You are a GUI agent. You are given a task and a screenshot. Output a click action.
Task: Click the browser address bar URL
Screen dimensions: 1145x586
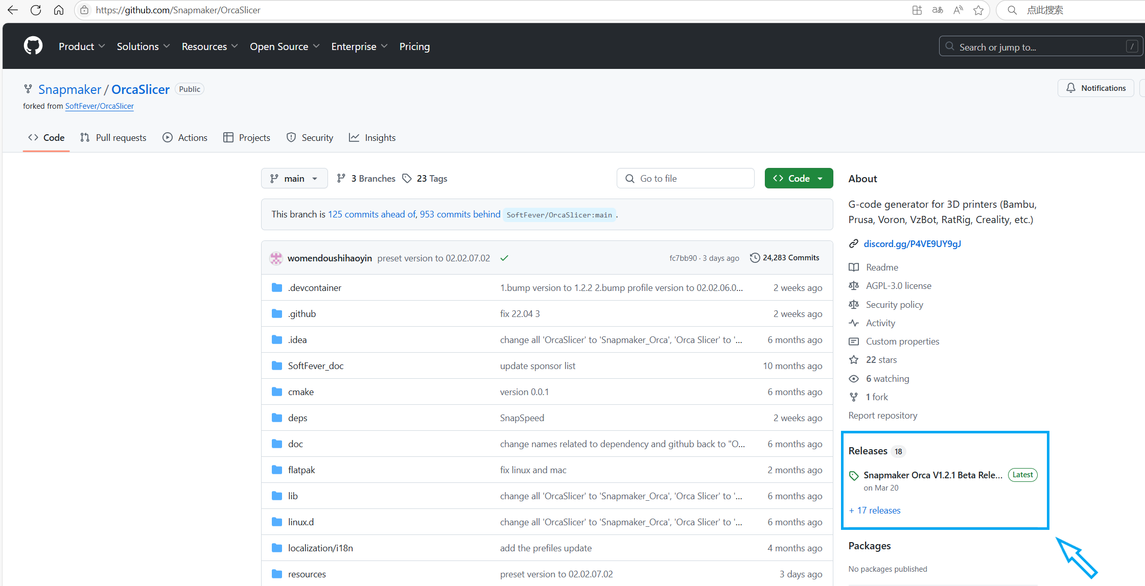(178, 10)
